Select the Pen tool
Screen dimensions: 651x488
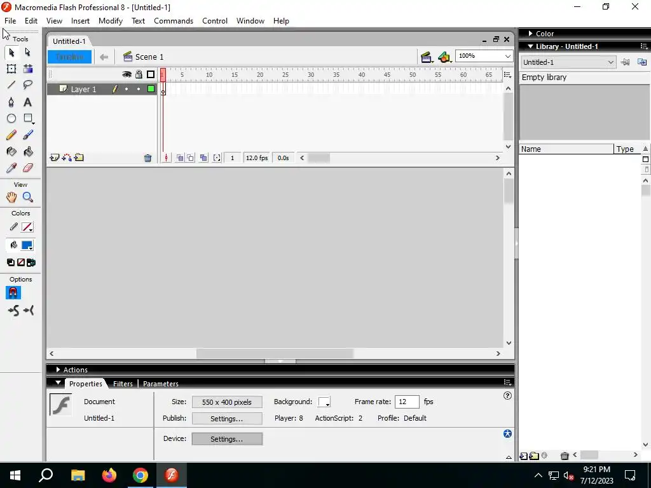tap(11, 102)
